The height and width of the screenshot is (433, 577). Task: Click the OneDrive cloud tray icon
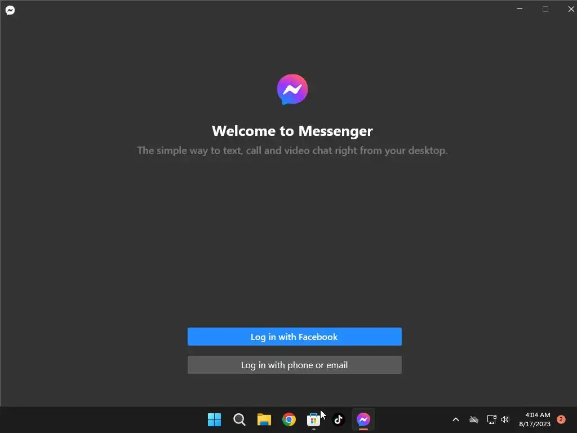[474, 419]
